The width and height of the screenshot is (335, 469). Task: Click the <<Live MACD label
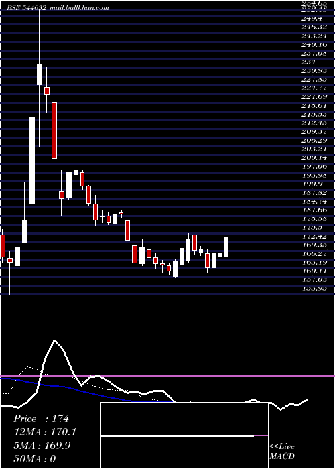(x=282, y=452)
